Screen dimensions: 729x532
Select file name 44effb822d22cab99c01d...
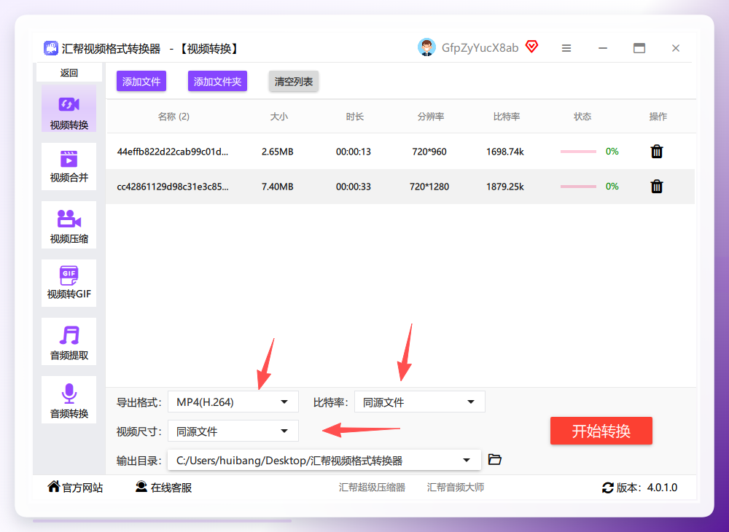tap(173, 152)
